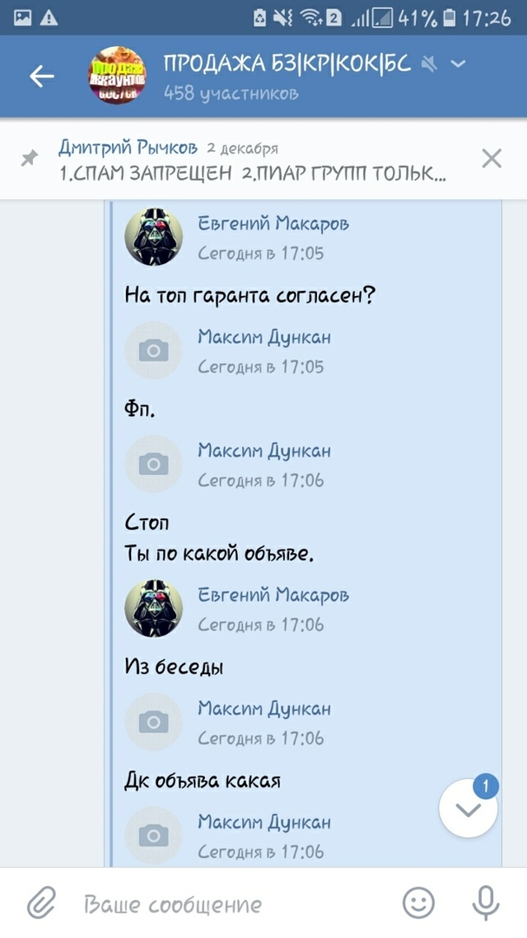Tap the muted speaker icon by title
The image size is (527, 938).
pyautogui.click(x=429, y=63)
